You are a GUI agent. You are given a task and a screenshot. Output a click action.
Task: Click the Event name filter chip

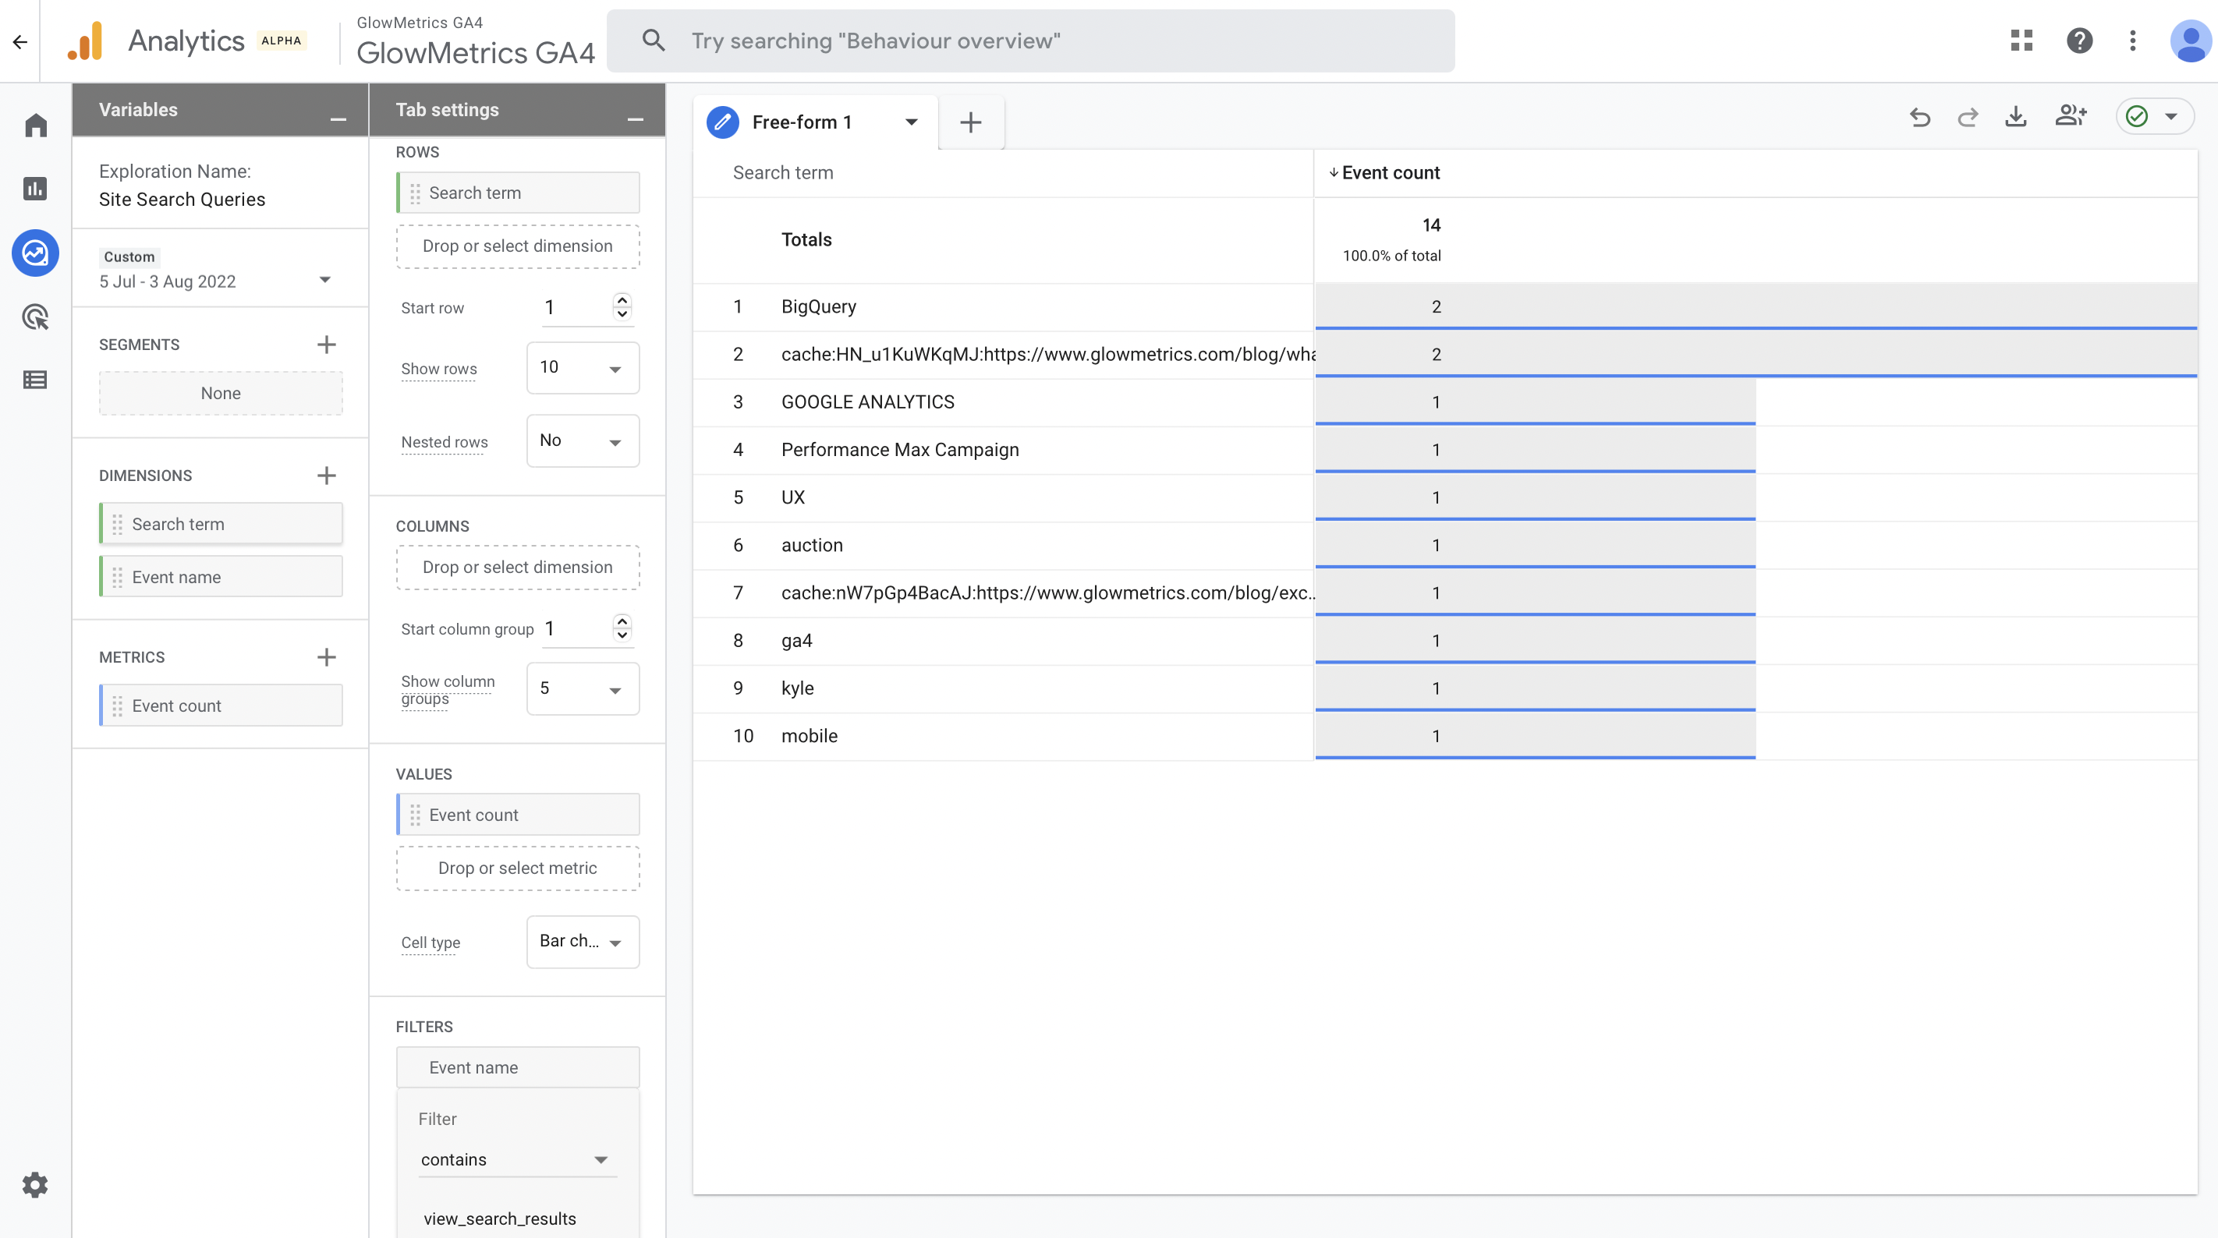[x=518, y=1067]
